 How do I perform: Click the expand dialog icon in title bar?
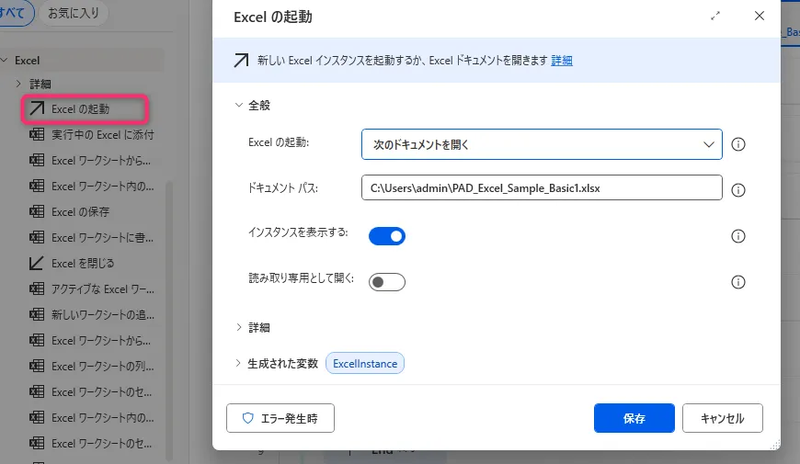click(716, 17)
